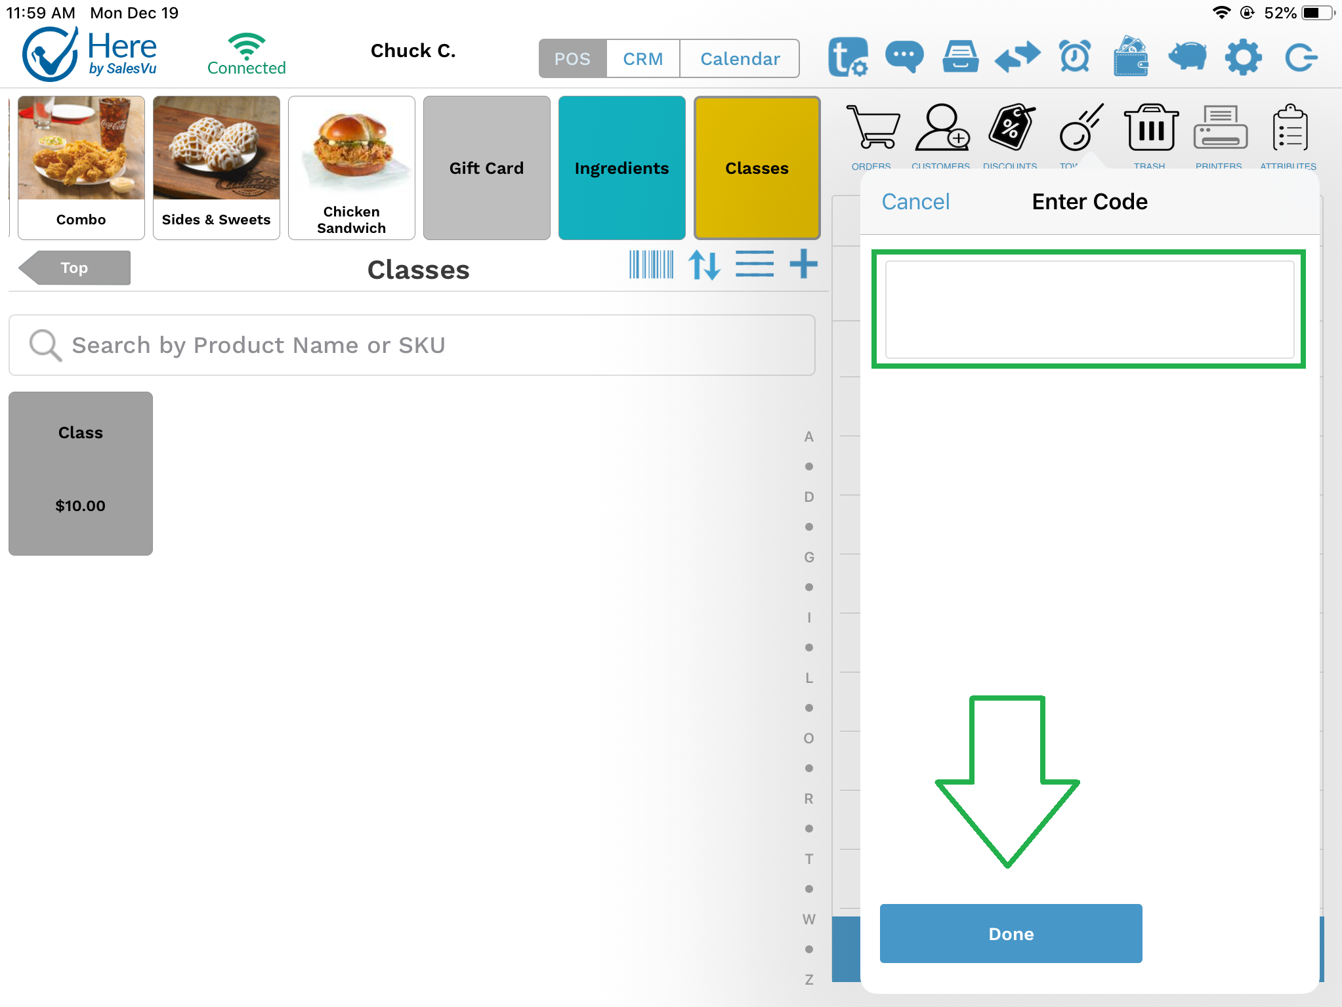
Task: Tap the Connected wifi status icon
Action: [247, 54]
